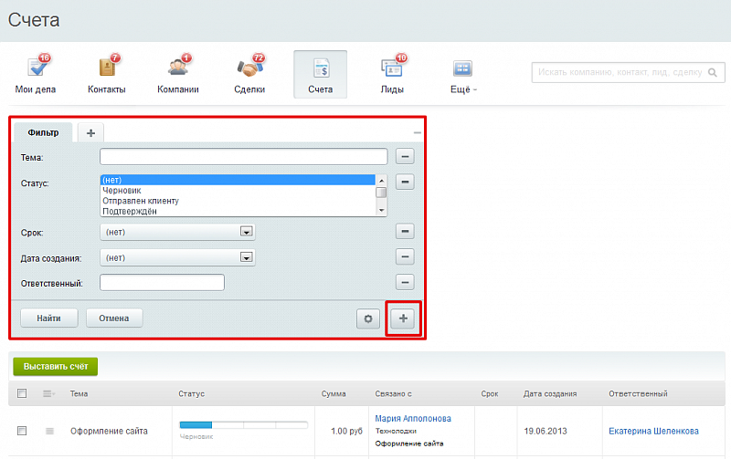
Task: Open grid column settings menu icon
Action: [x=48, y=394]
